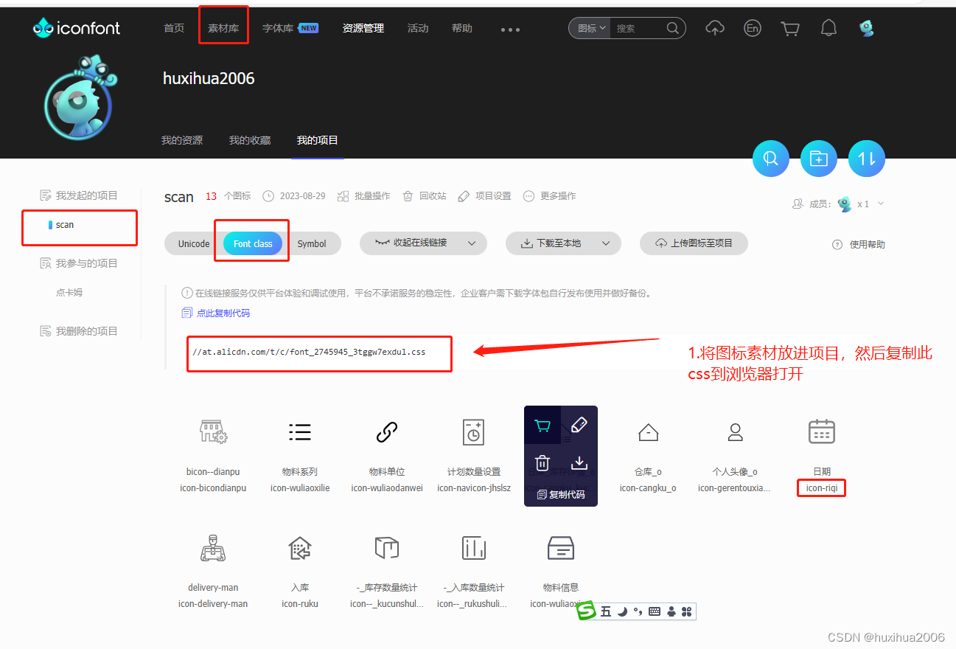Open the 素材库 menu item

(x=223, y=28)
